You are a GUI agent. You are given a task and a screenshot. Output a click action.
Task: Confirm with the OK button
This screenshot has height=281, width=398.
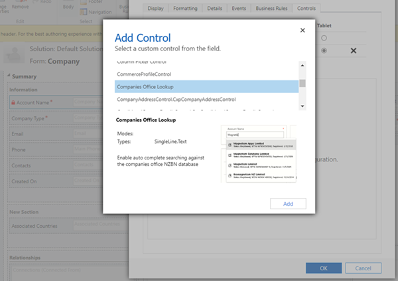(x=323, y=268)
